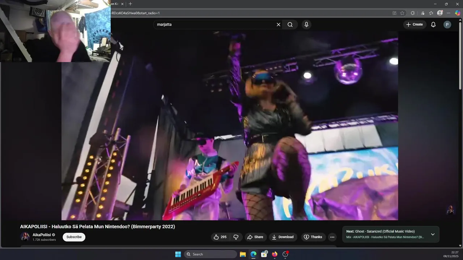The width and height of the screenshot is (463, 260).
Task: Open File Explorer from taskbar
Action: pos(243,254)
